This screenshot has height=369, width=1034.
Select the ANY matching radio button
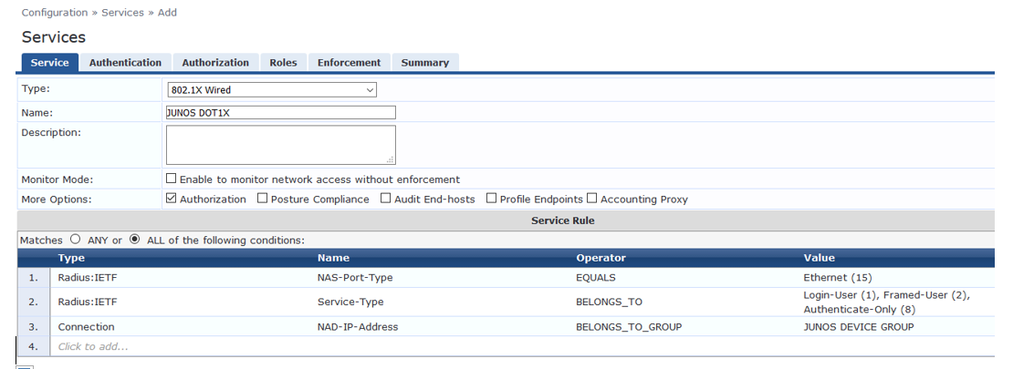[75, 240]
